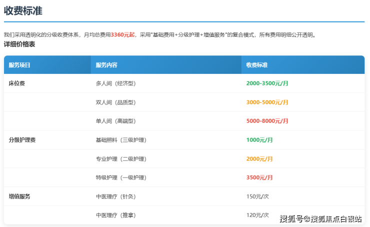The height and width of the screenshot is (227, 370).
Task: Click the 多人间（经济型）cell
Action: [x=115, y=83]
